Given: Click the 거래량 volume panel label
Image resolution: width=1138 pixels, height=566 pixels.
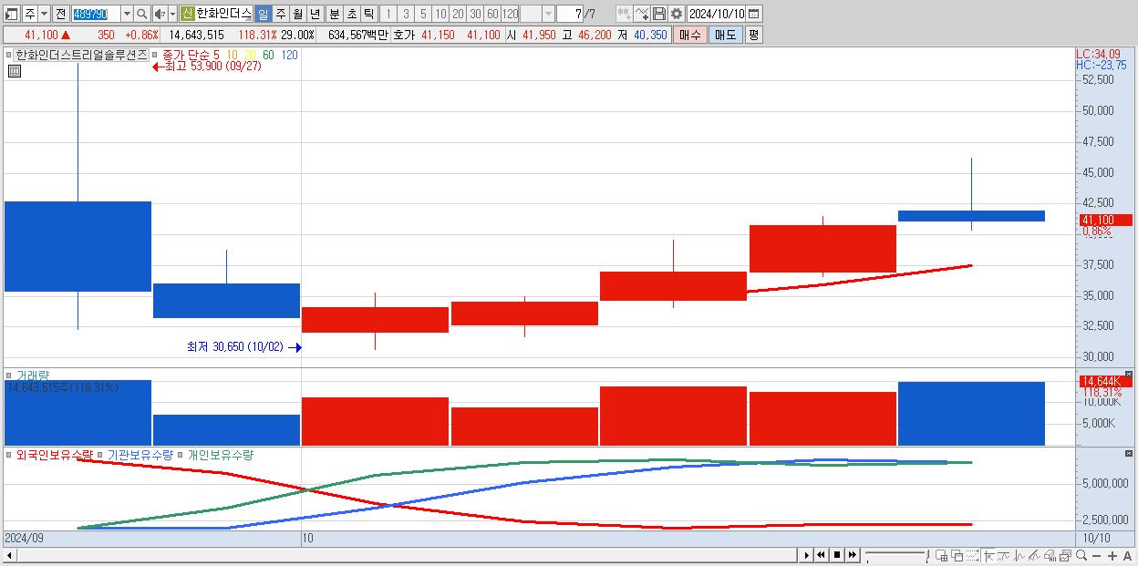Looking at the screenshot, I should [x=33, y=376].
